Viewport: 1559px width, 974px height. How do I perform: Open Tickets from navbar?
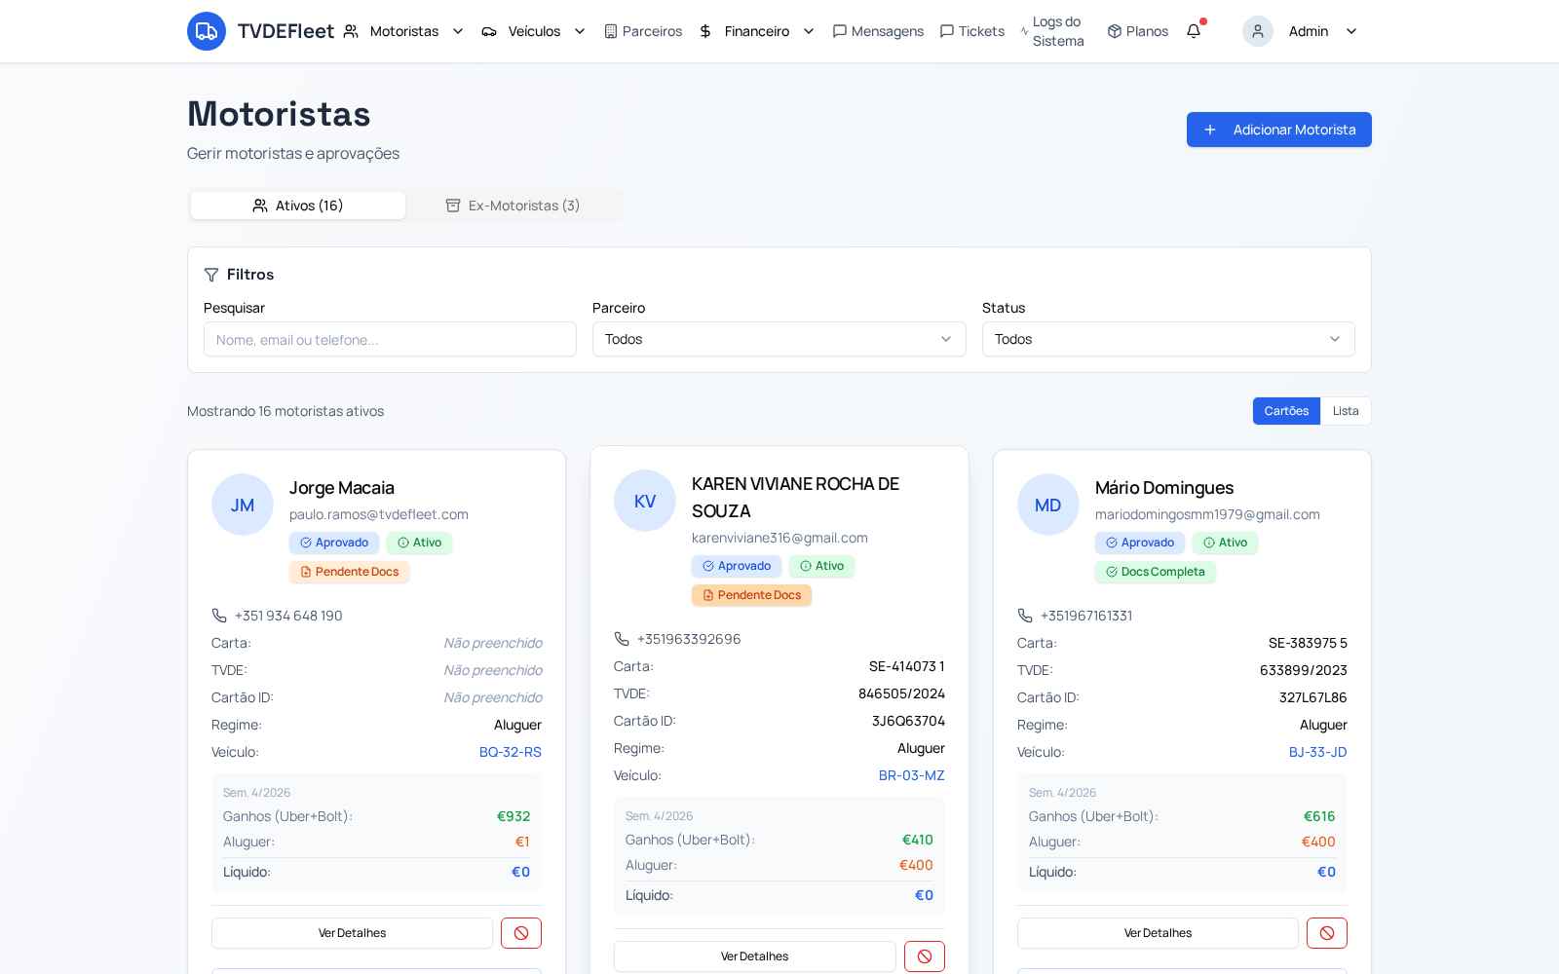(971, 31)
